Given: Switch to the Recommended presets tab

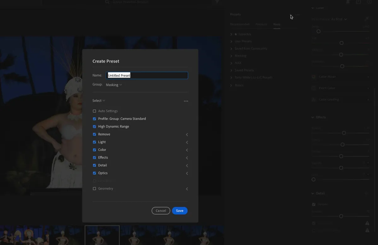Looking at the screenshot, I should [240, 24].
